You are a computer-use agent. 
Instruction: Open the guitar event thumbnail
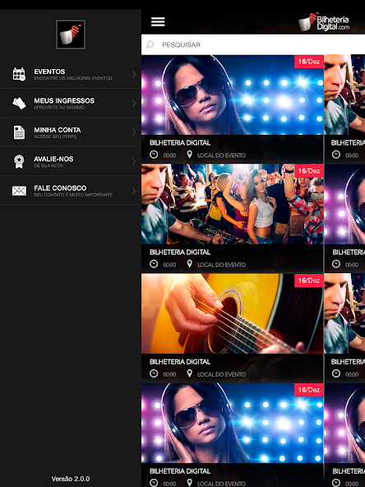click(x=232, y=313)
